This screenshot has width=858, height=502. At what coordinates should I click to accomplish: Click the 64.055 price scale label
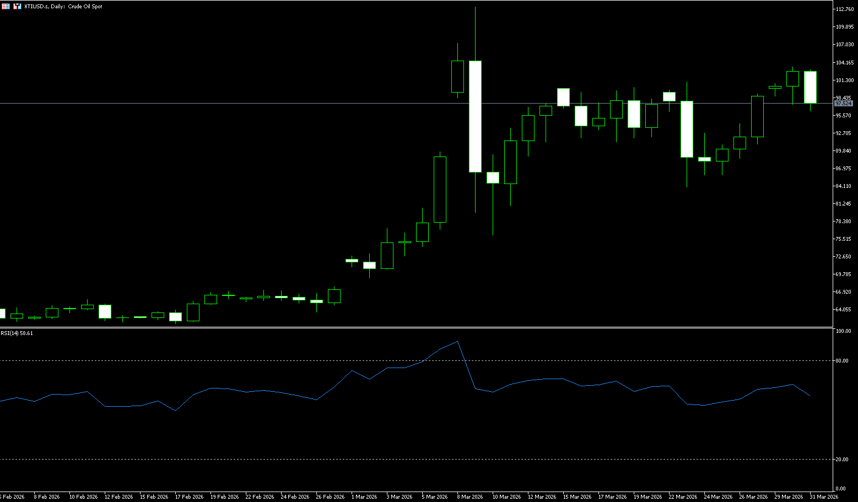click(845, 310)
